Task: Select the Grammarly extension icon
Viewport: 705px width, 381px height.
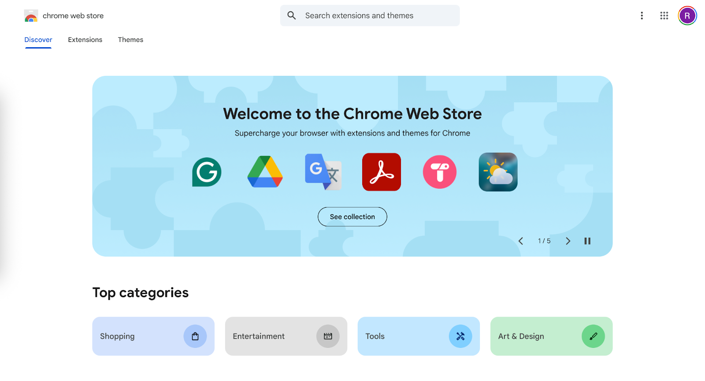Action: point(207,172)
